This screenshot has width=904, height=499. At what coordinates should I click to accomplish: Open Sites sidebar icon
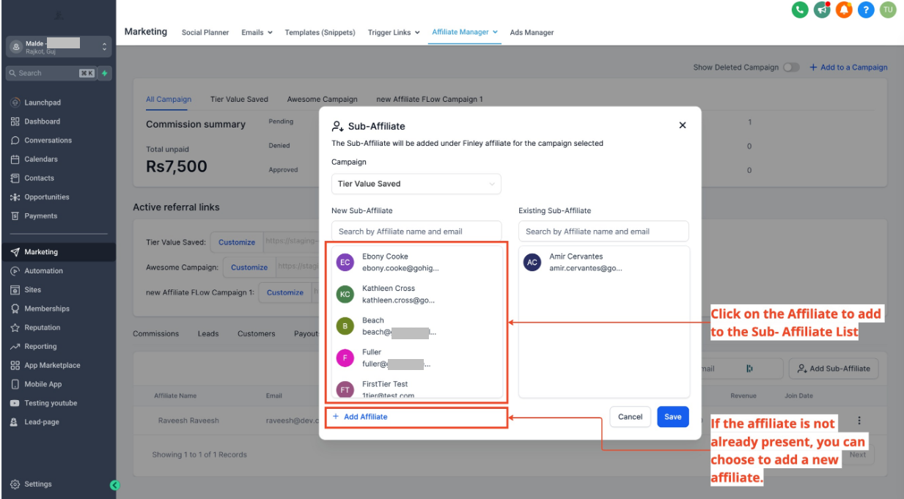15,289
